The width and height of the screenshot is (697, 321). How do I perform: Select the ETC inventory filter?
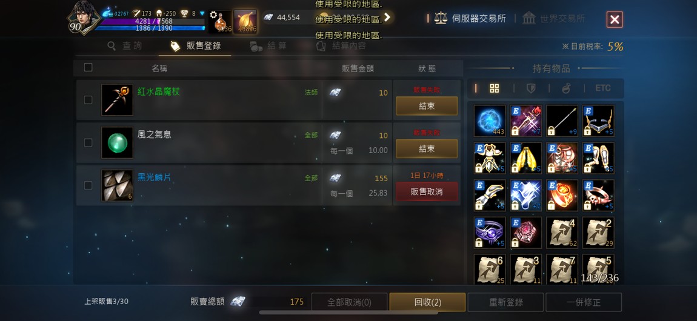[x=603, y=88]
